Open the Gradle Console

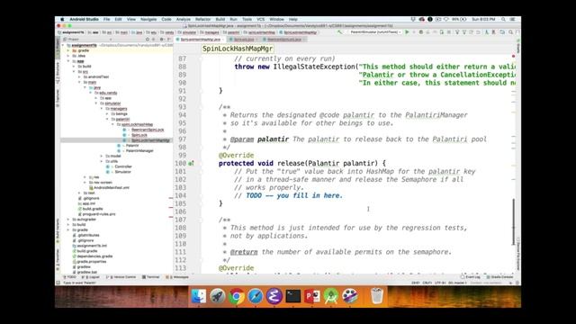(x=499, y=277)
